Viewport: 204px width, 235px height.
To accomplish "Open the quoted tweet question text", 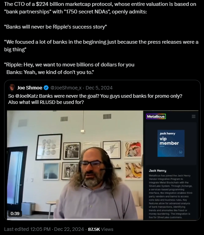I will tap(95, 99).
